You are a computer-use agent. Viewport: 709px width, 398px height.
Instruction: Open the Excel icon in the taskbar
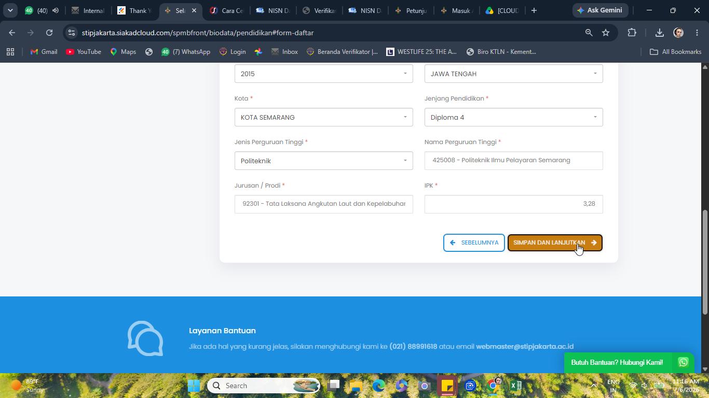515,386
